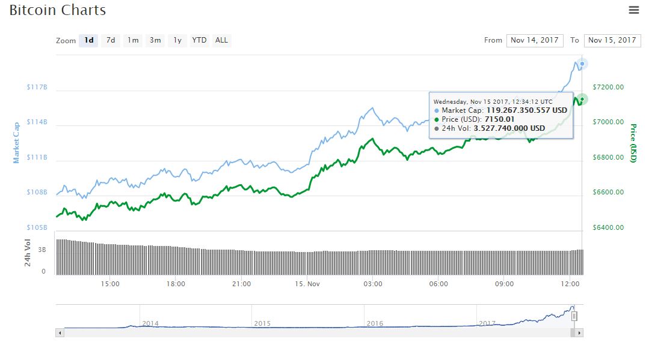The image size is (649, 342).
Task: Click the 06:00 time axis label
Action: (x=438, y=284)
